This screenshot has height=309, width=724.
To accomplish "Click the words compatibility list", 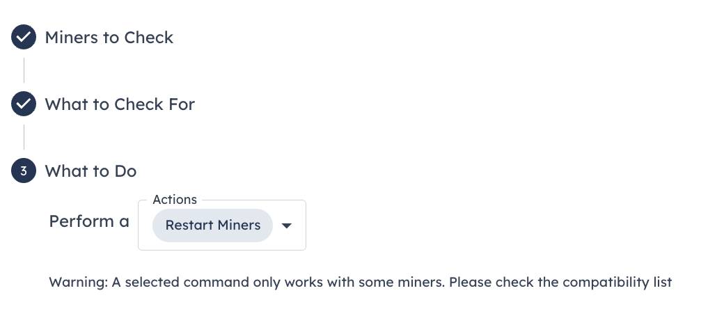I will [x=617, y=282].
